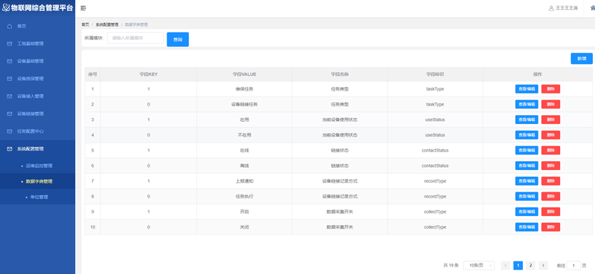Click the envelope icon beside 设备基础管理
This screenshot has height=274, width=595.
coord(10,61)
